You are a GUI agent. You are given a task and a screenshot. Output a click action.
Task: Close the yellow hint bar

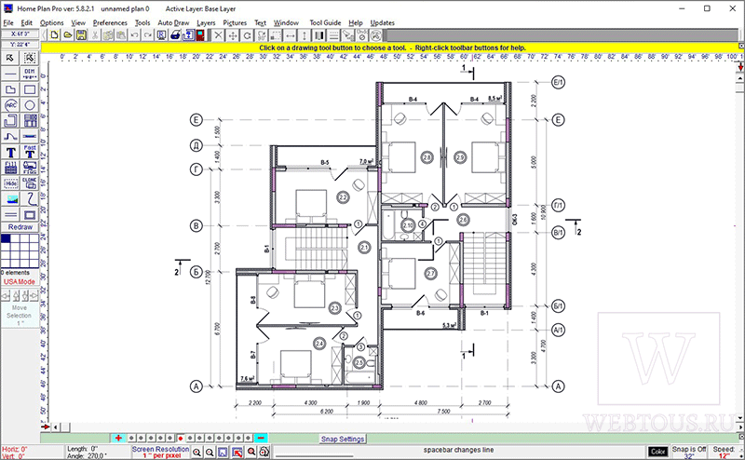[741, 47]
